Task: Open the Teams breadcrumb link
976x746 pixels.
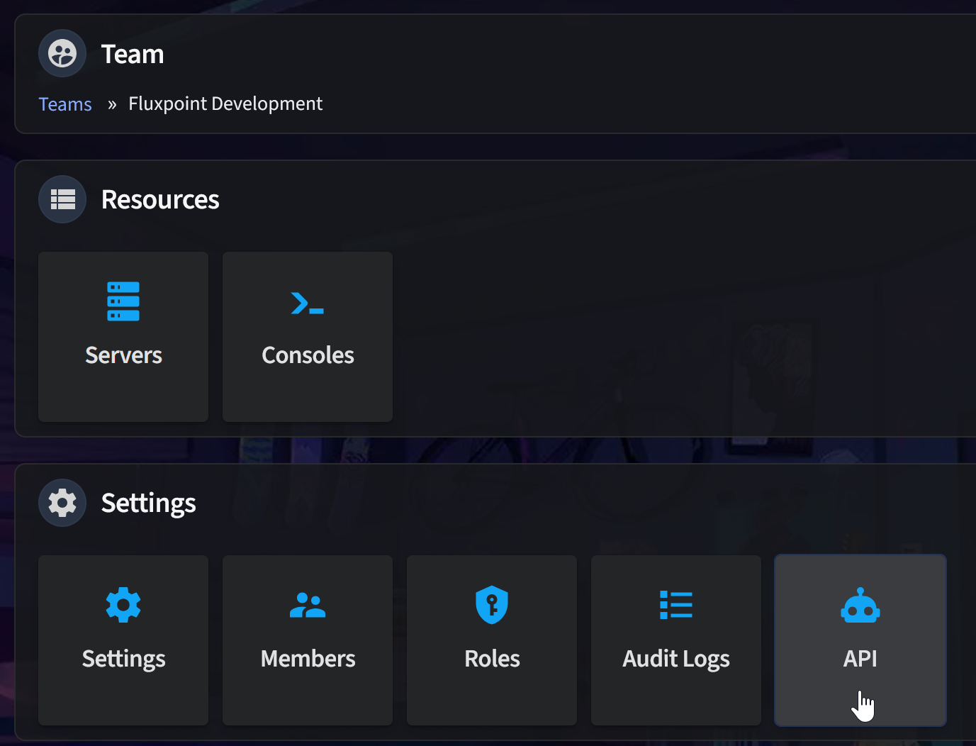Action: click(x=65, y=104)
